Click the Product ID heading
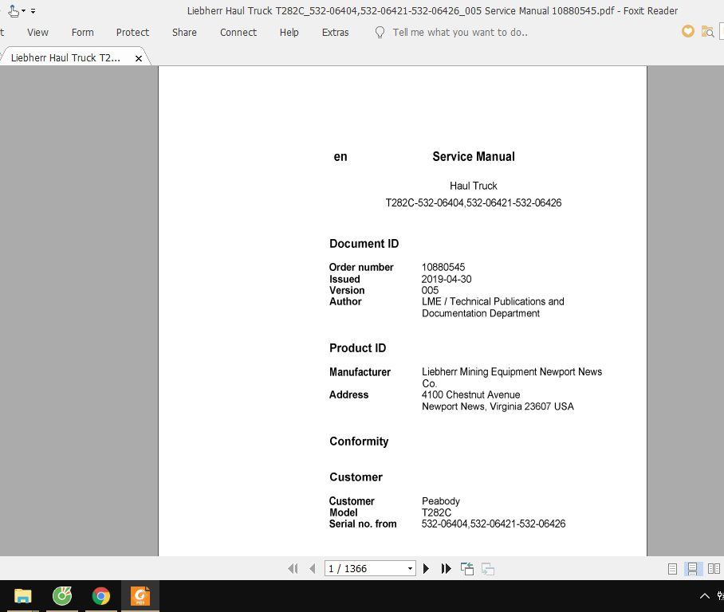Viewport: 724px width, 612px height. coord(357,348)
